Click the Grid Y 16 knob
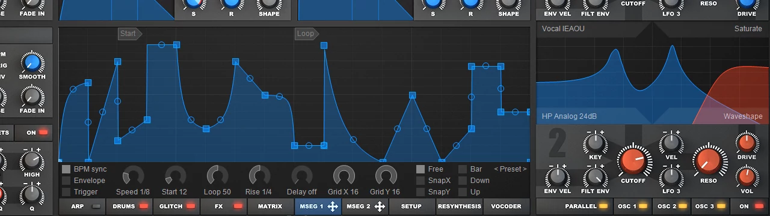Screen dimensions: 770x216 coord(386,176)
